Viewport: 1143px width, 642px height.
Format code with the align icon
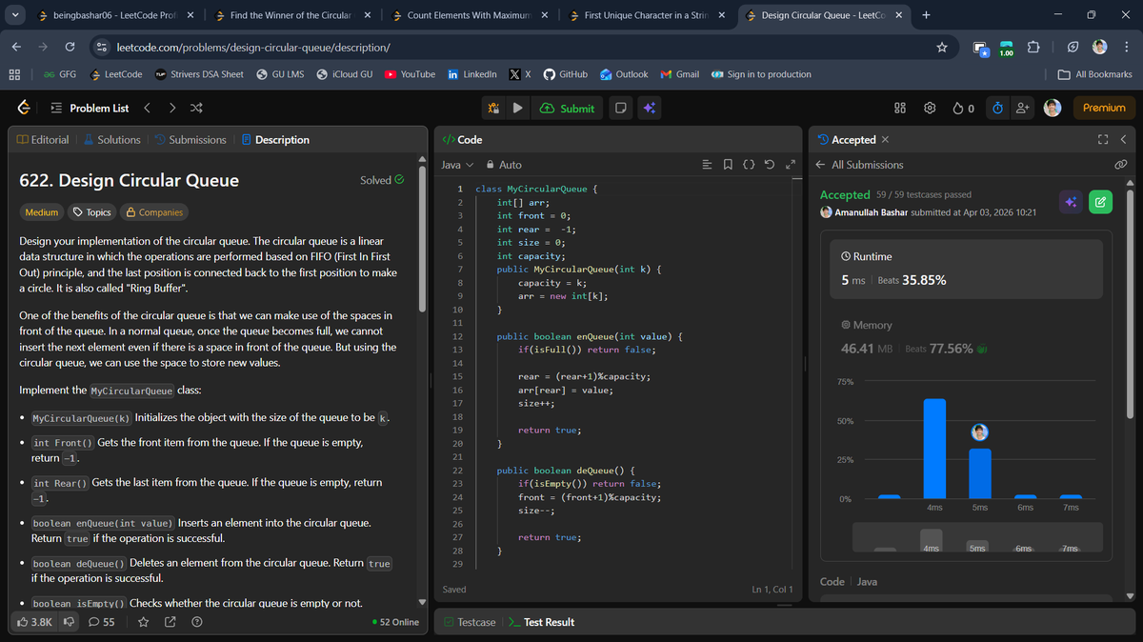(707, 165)
